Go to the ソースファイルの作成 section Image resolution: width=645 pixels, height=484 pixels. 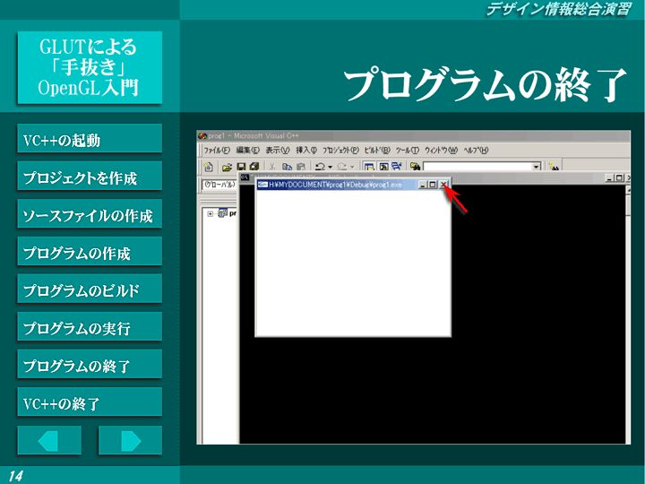(90, 214)
